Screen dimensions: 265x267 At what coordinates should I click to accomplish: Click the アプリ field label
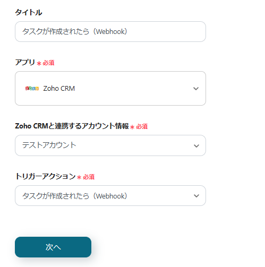click(25, 62)
